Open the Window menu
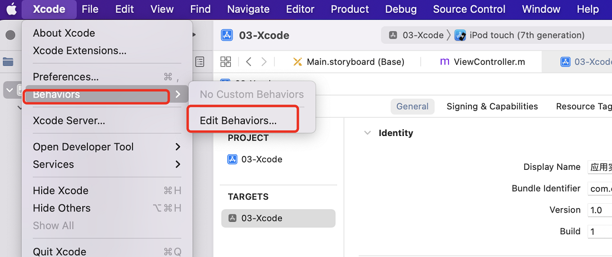The image size is (612, 257). [x=541, y=9]
